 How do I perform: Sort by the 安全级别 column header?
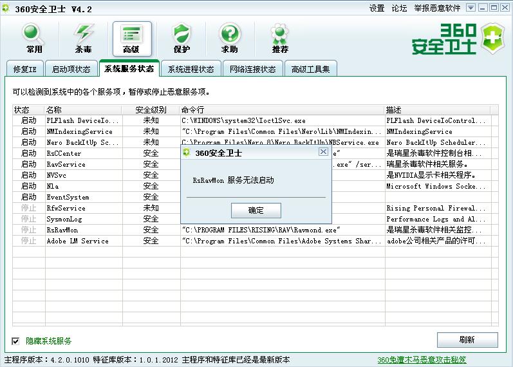tap(151, 109)
